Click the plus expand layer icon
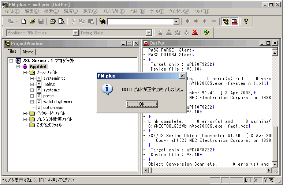This screenshot has height=185, width=283. tap(205, 21)
